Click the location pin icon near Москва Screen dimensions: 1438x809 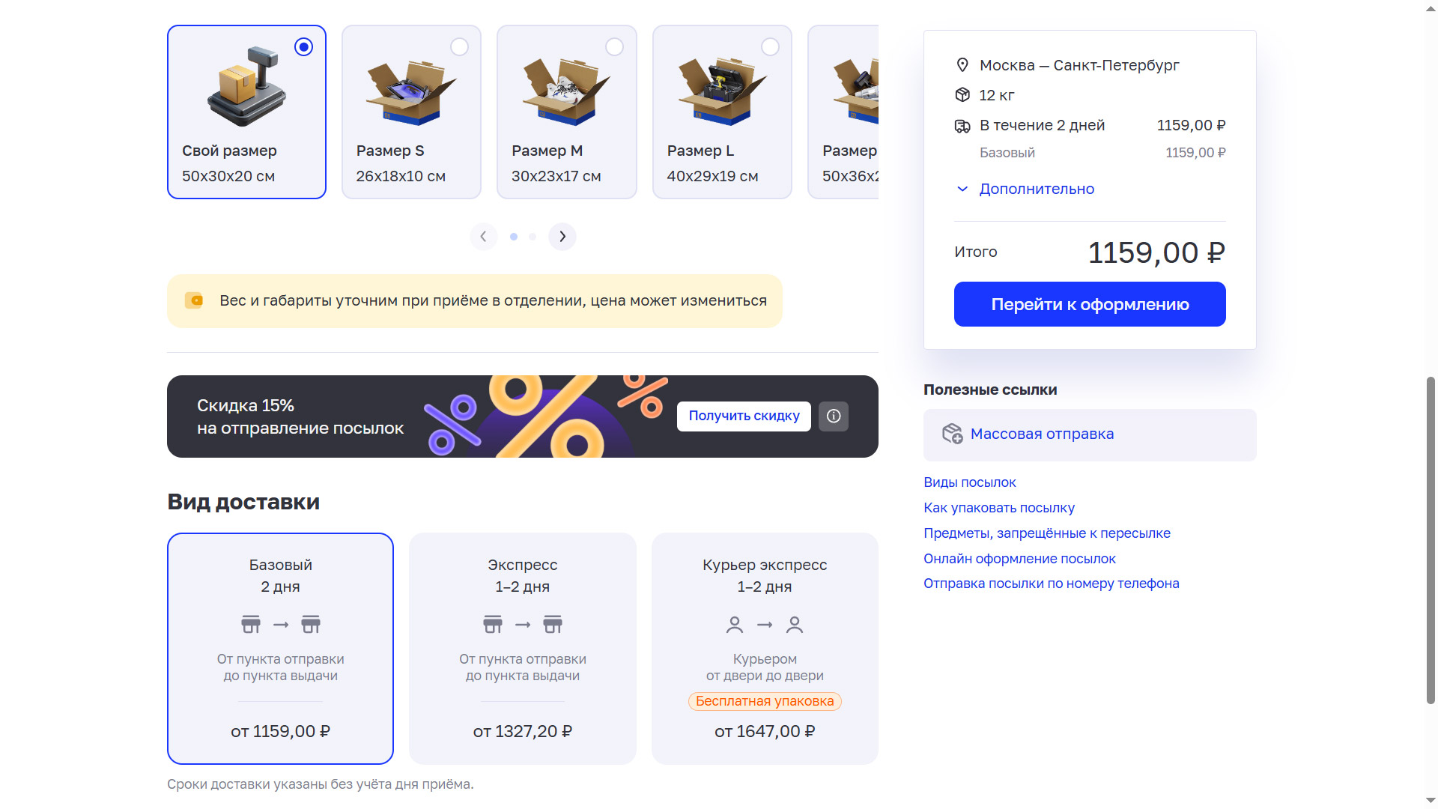click(962, 65)
